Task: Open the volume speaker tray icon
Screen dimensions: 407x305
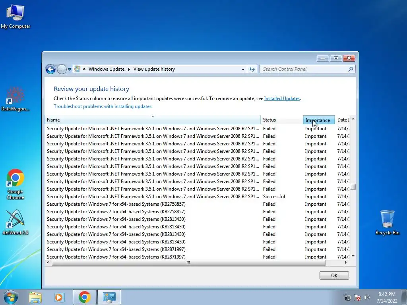Action: pyautogui.click(x=367, y=297)
